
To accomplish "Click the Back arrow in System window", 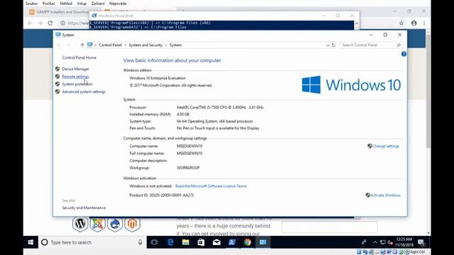I will [x=59, y=45].
